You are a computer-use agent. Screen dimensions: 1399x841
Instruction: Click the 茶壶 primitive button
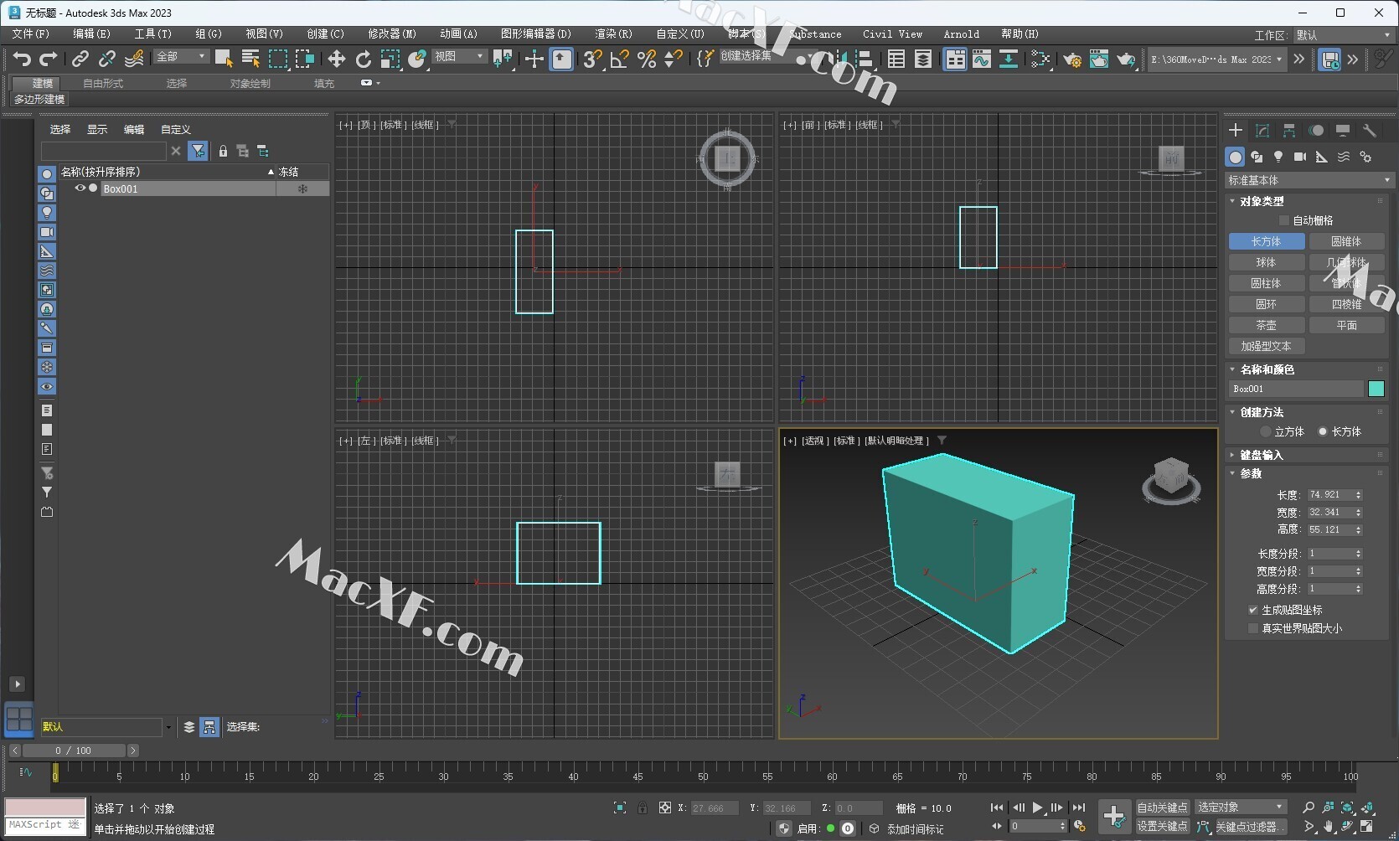click(x=1266, y=325)
